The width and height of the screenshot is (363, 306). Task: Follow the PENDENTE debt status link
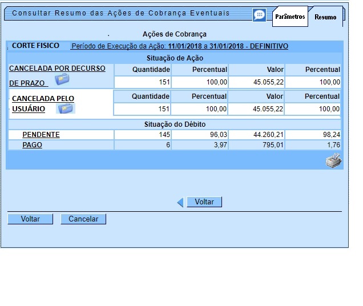tap(41, 135)
